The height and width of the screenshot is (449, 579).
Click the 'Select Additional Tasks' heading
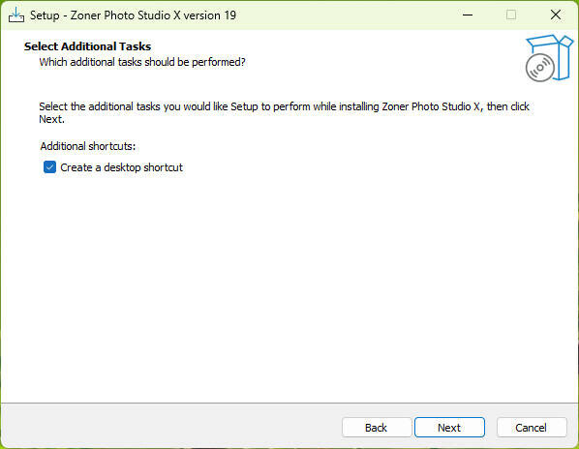click(x=87, y=46)
